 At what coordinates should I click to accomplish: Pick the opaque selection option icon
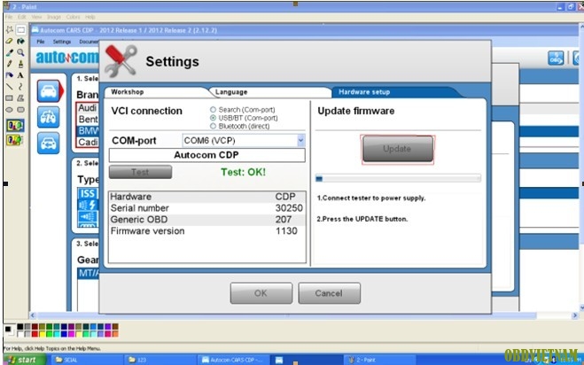15,126
